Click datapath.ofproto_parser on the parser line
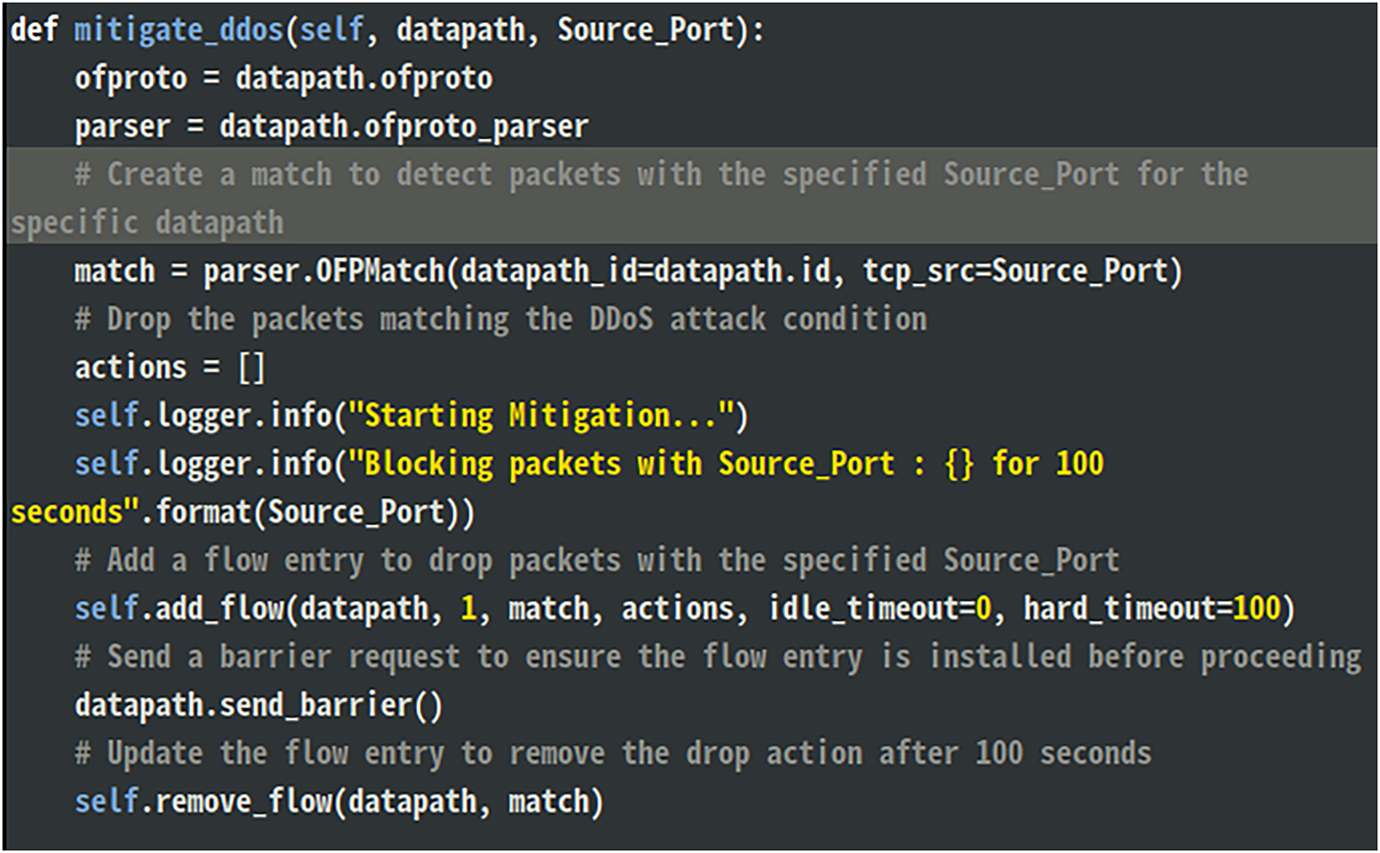Image resolution: width=1380 pixels, height=853 pixels. click(x=403, y=126)
